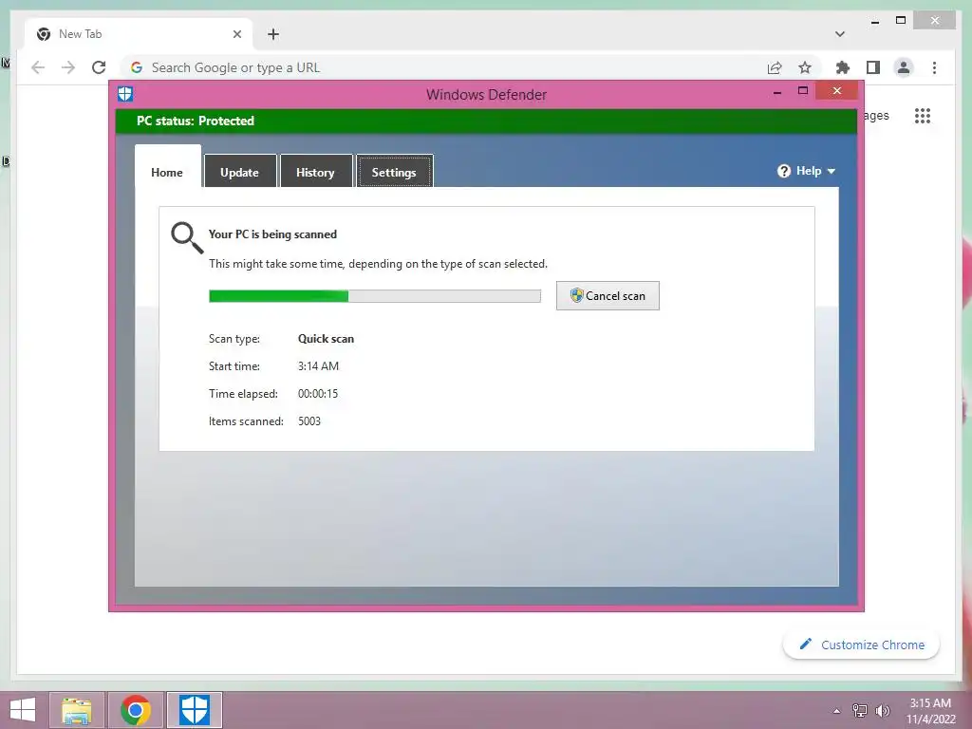
Task: Toggle Chrome side panel icon
Action: (873, 67)
